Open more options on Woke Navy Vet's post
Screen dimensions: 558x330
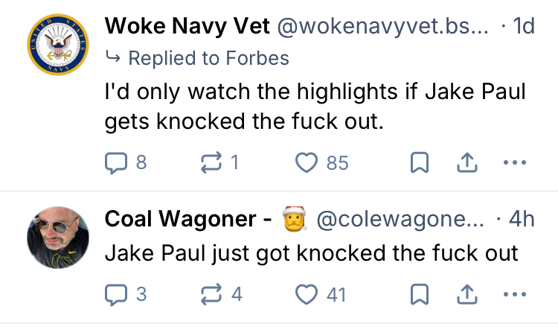(x=514, y=162)
